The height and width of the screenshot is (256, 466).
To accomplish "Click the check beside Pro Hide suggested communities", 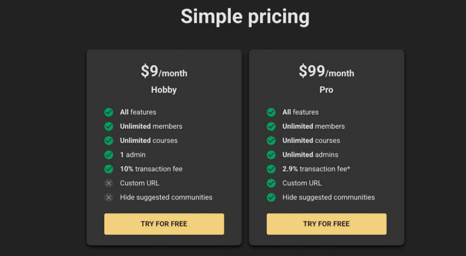I will 271,197.
